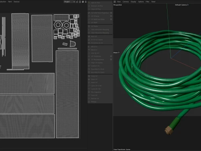Click the lock icon in UV editor header
Screen dimensions: 201x151
(x=80, y=2)
